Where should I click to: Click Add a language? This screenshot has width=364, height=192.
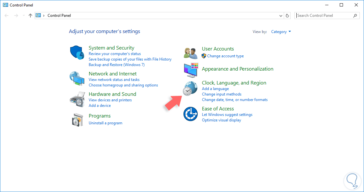215,89
